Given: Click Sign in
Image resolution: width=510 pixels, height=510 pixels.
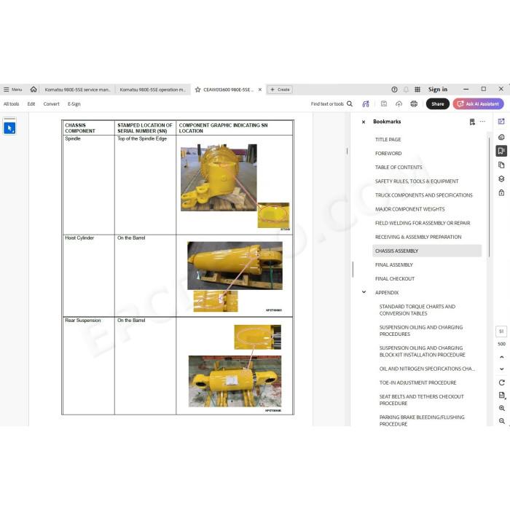Looking at the screenshot, I should [437, 90].
